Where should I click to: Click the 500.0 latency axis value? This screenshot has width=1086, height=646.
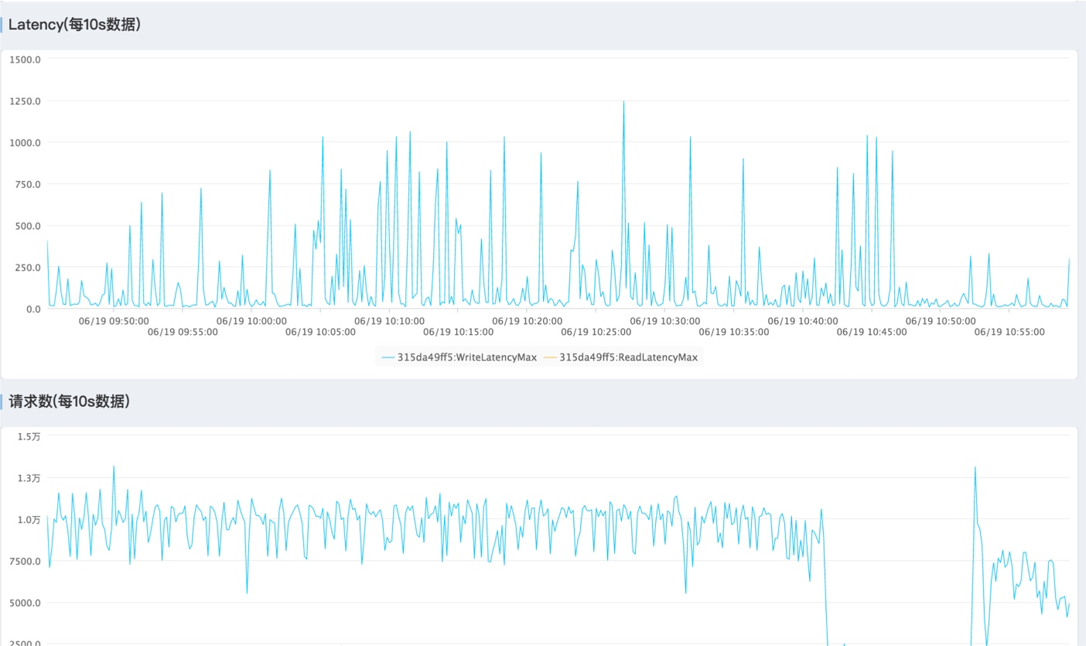pos(28,226)
